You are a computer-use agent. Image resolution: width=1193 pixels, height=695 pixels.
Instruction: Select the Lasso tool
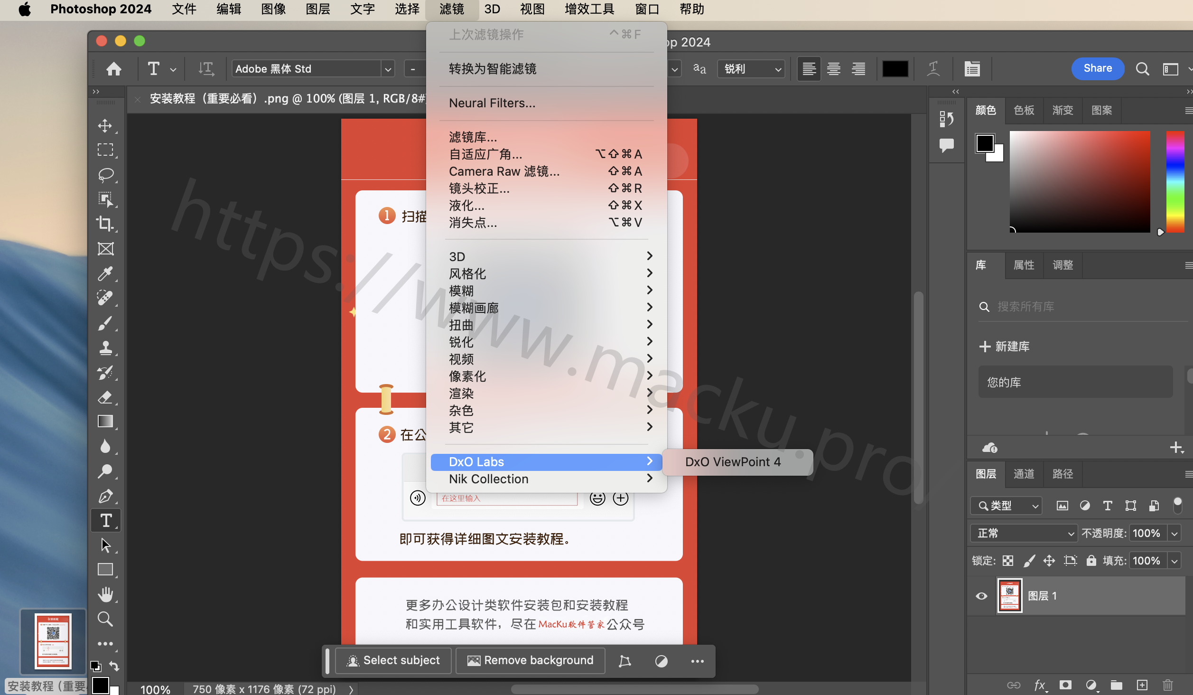click(105, 175)
